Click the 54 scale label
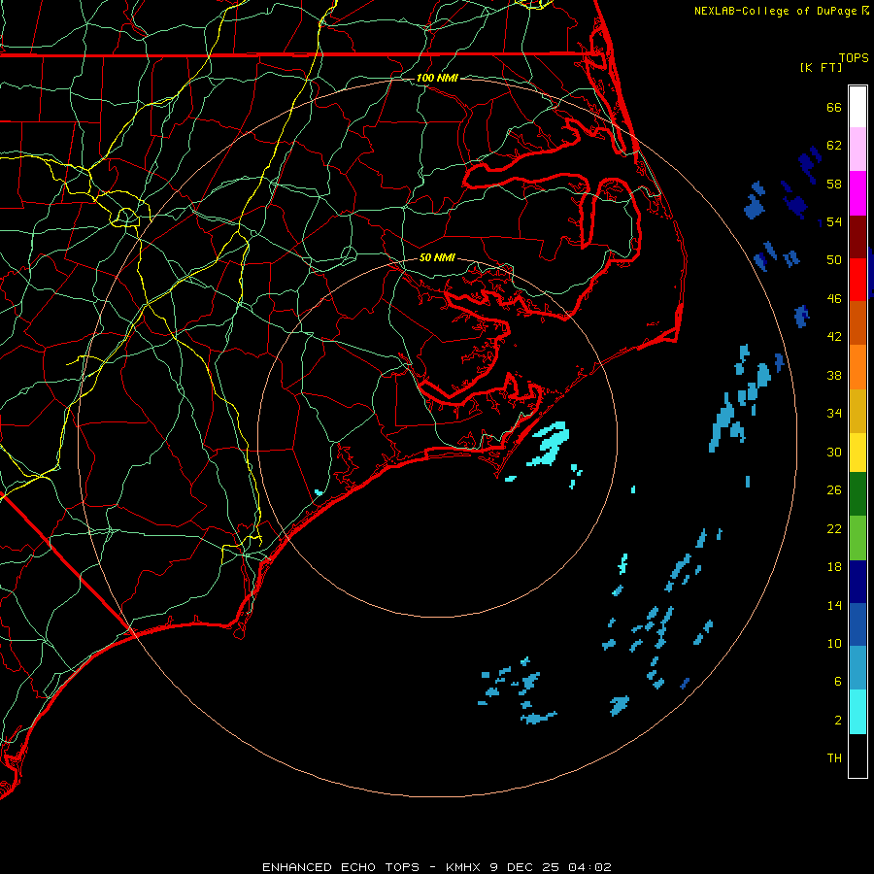This screenshot has width=874, height=874. click(x=834, y=221)
